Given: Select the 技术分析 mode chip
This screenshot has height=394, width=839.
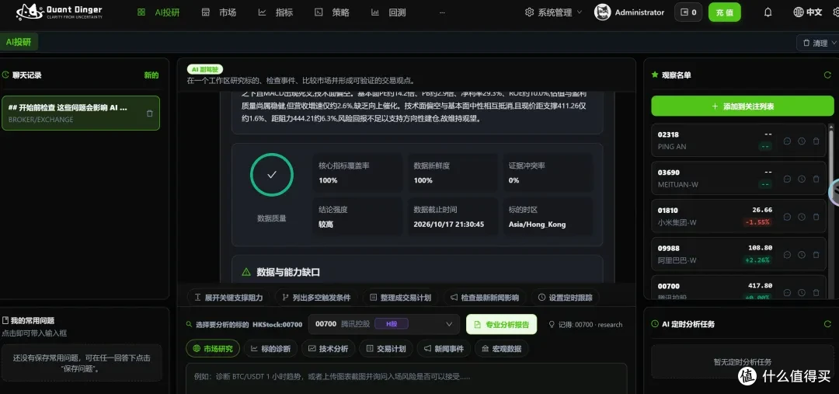Looking at the screenshot, I should pos(329,348).
